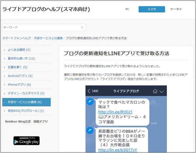Tap the down chevron in LINE header
The width and height of the screenshot is (196, 153).
tap(161, 92)
